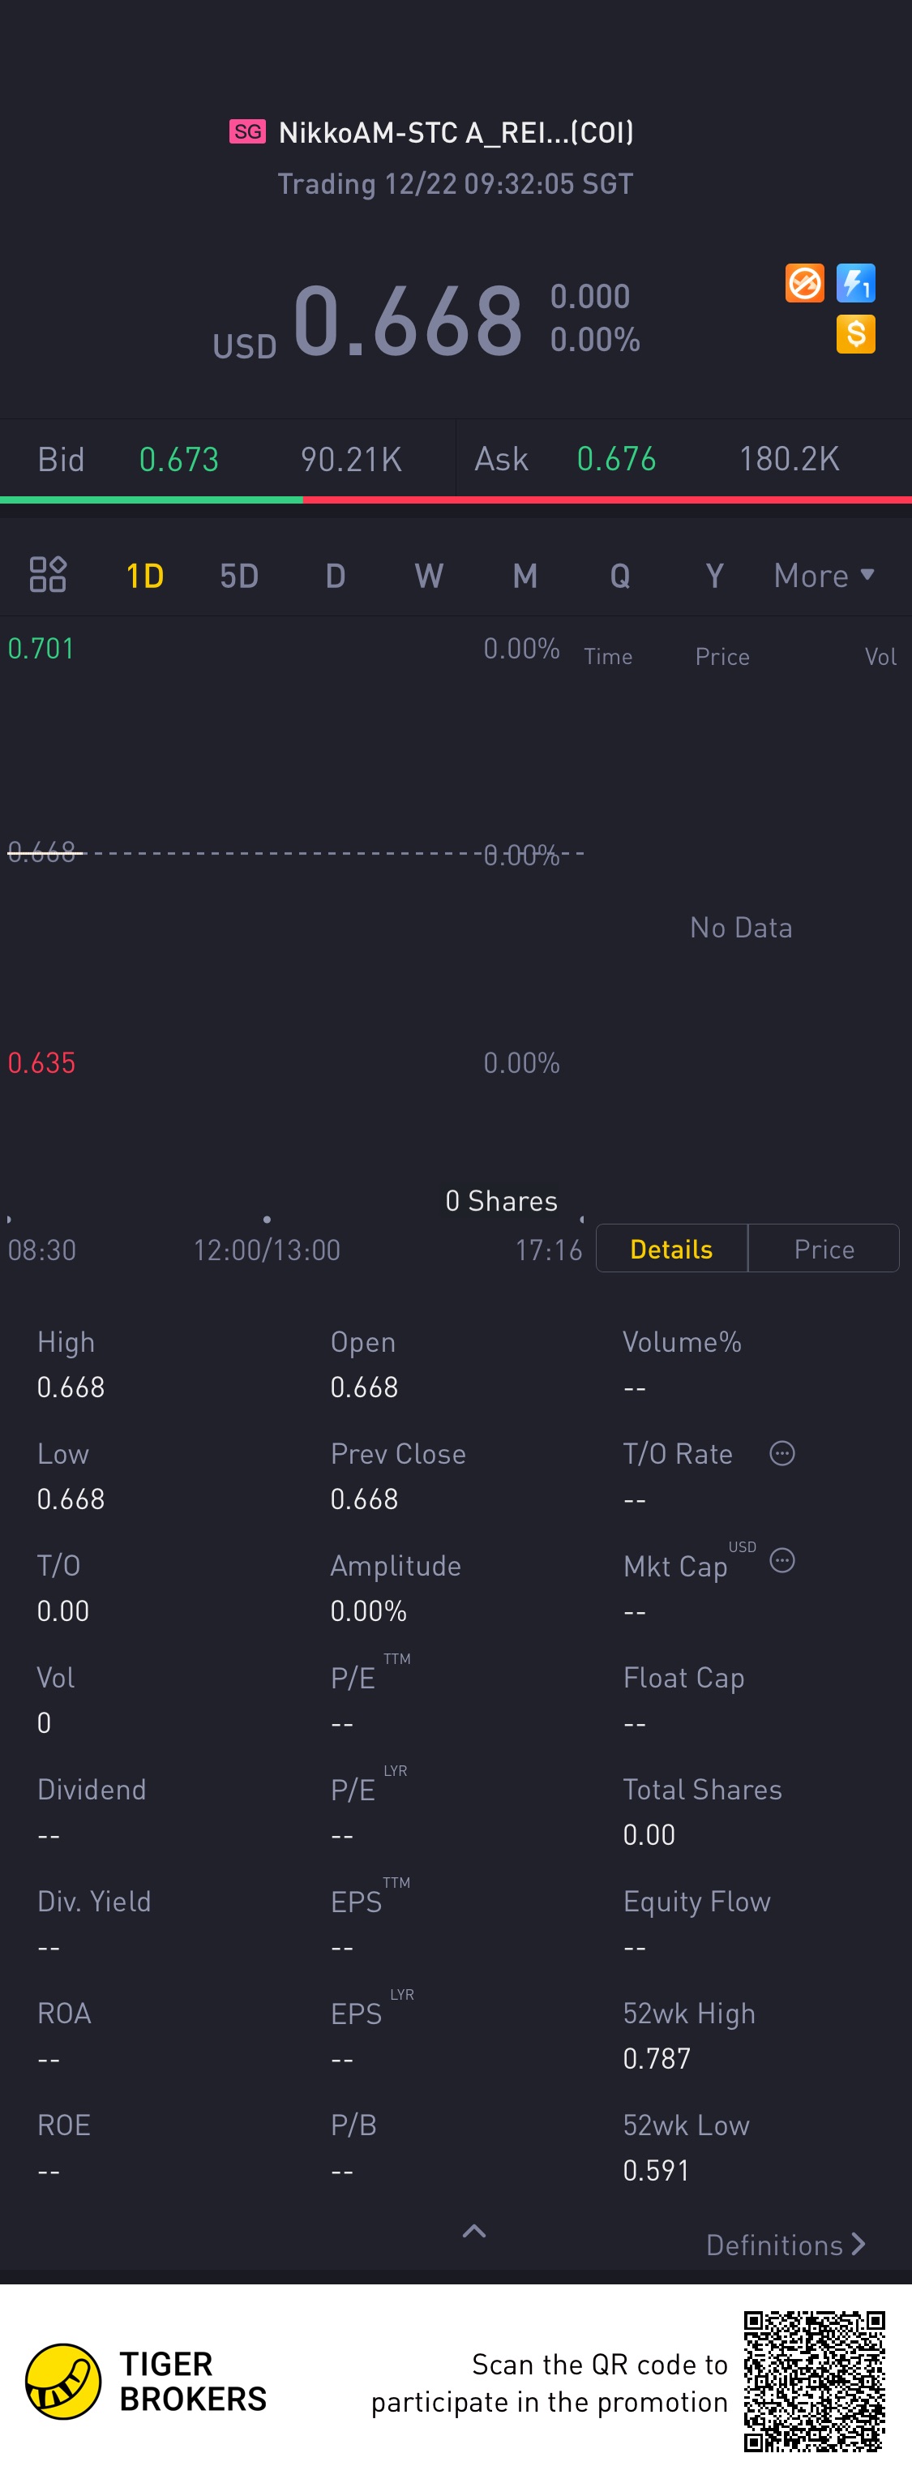
Task: Click the yellow dollar sign icon
Action: point(855,334)
